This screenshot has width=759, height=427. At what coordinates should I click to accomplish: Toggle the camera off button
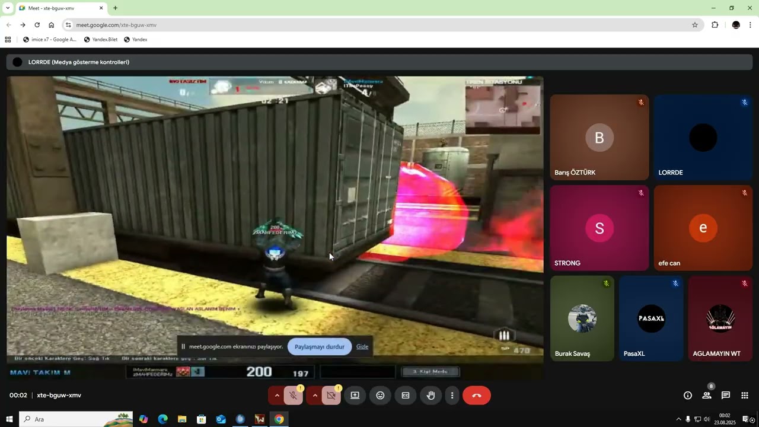(331, 396)
